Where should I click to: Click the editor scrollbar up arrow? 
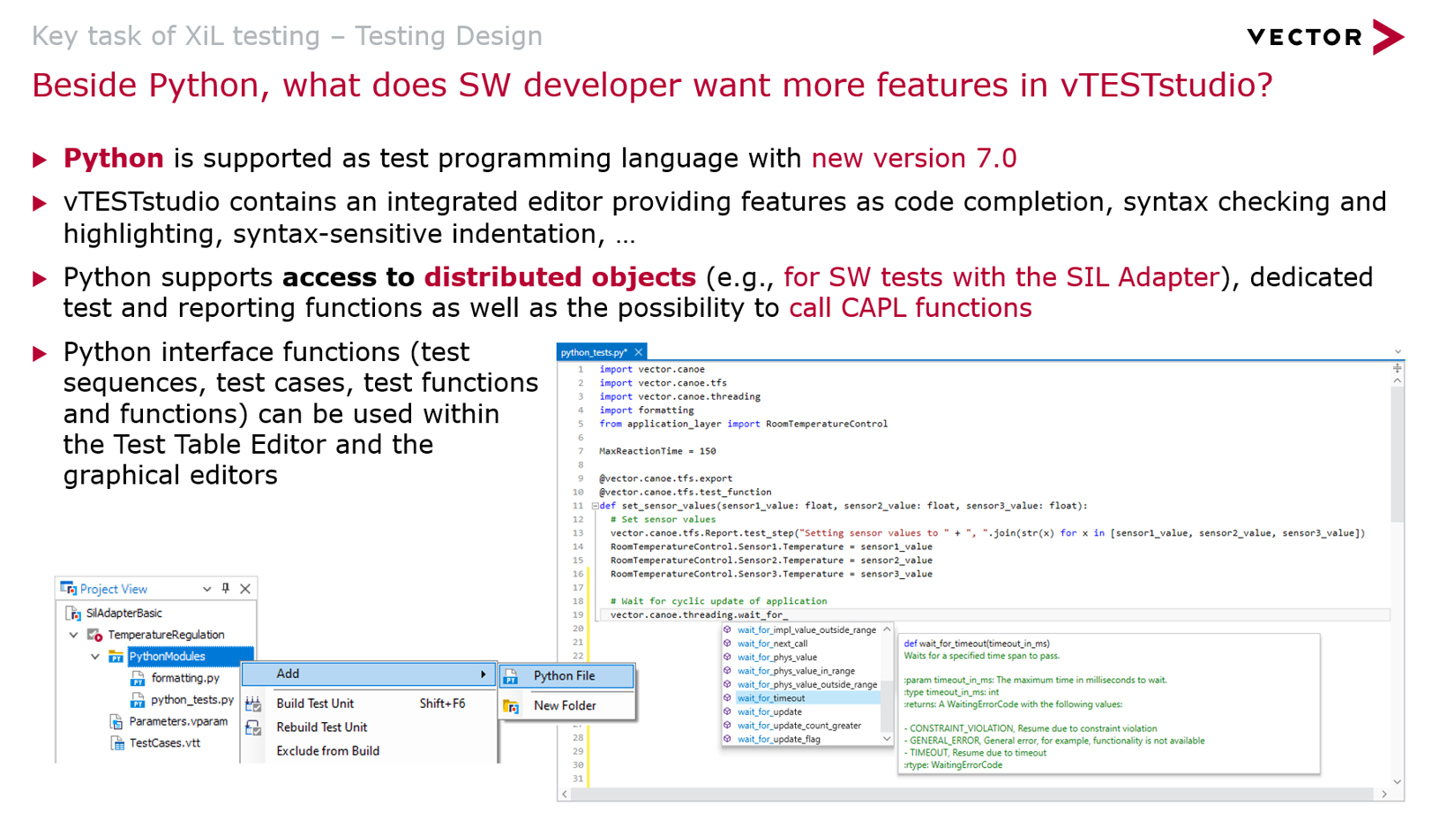[x=1398, y=381]
